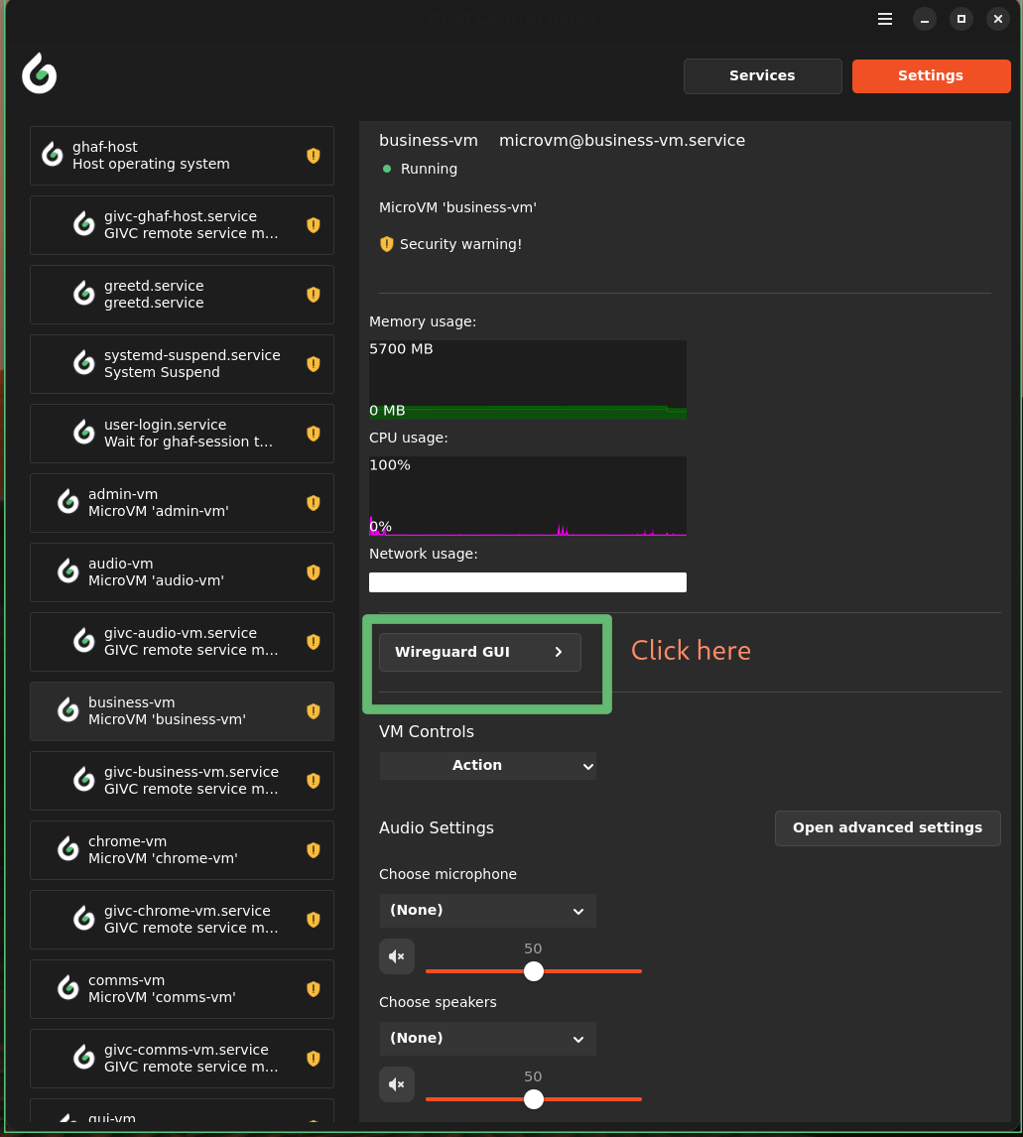
Task: Open the speakers selection dropdown
Action: click(x=487, y=1038)
